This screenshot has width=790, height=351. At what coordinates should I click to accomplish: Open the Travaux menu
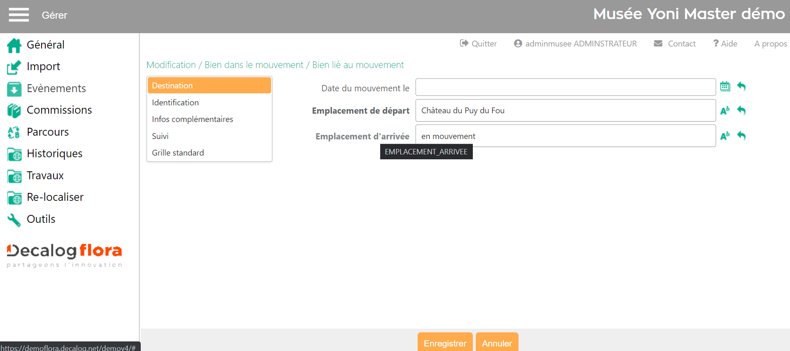45,175
